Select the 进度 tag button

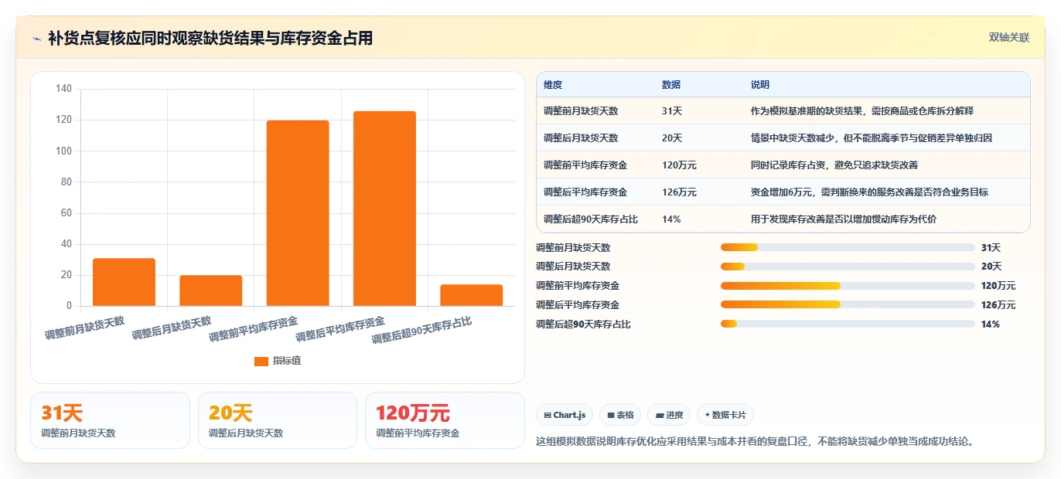[x=669, y=415]
